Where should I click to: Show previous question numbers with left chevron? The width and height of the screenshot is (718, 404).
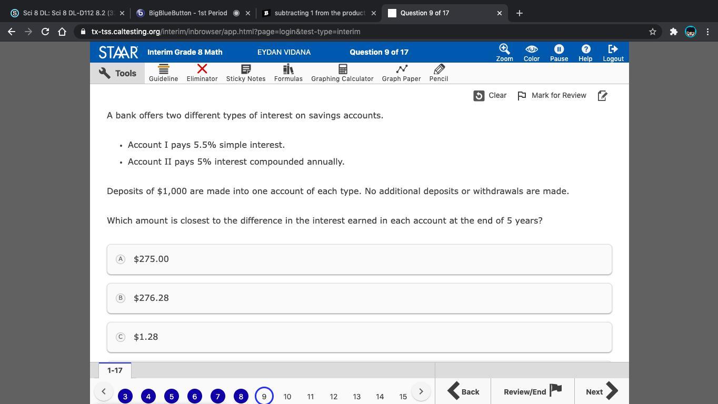click(104, 391)
